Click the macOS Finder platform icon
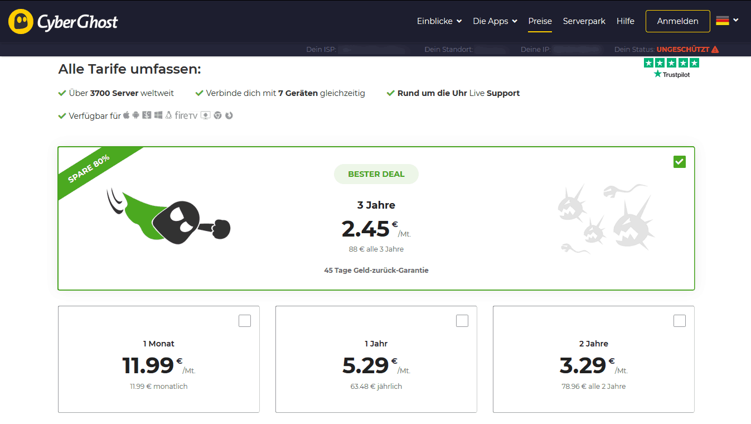 tap(147, 115)
